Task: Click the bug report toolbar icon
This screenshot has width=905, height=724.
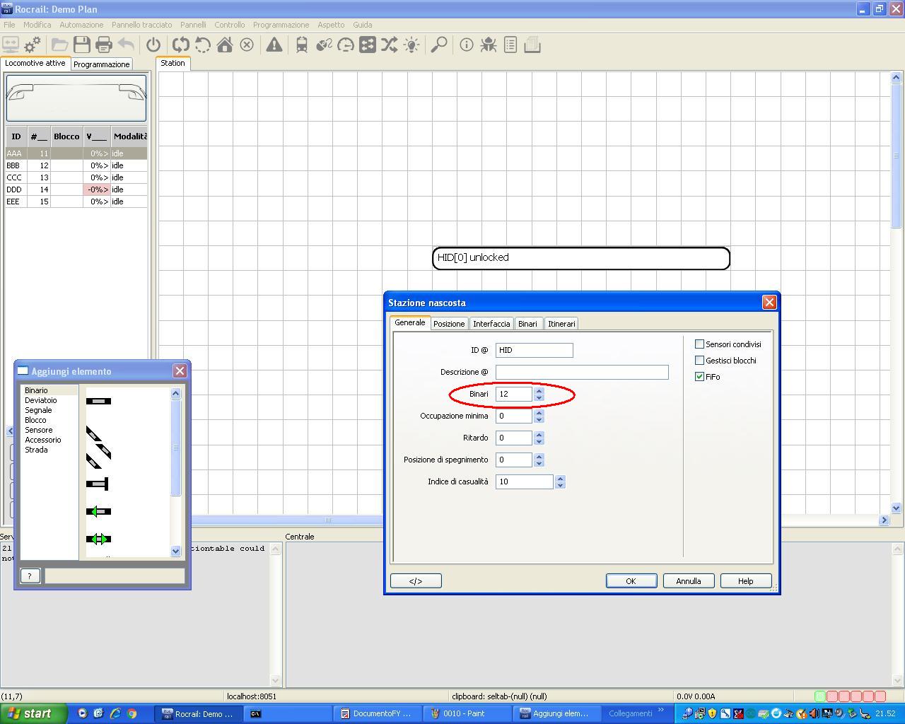Action: (488, 45)
